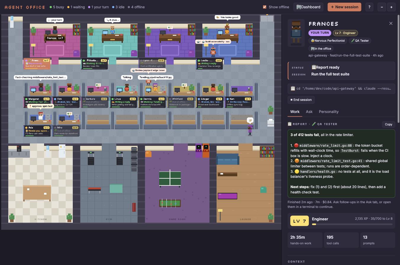Click Dennis's sprite at his cubicle
Viewport: 400px width, 265px height.
tap(155, 87)
